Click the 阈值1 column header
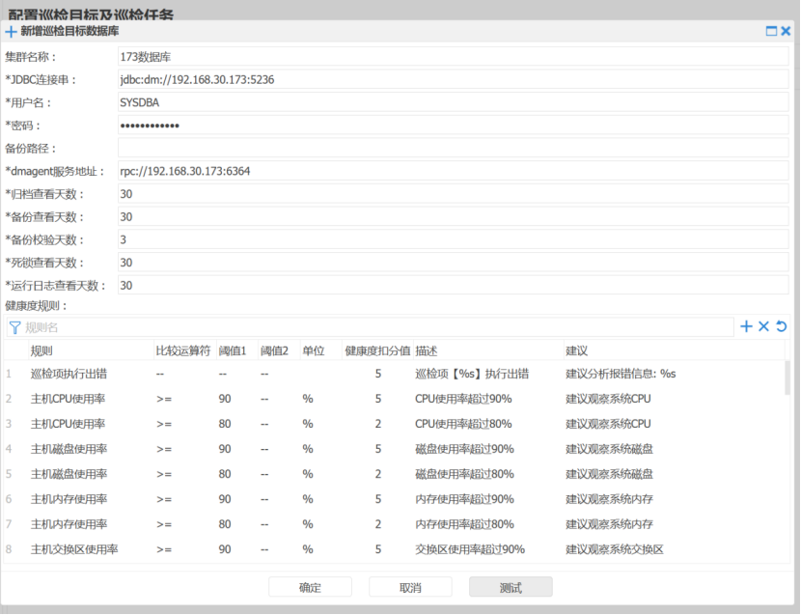 (x=237, y=350)
